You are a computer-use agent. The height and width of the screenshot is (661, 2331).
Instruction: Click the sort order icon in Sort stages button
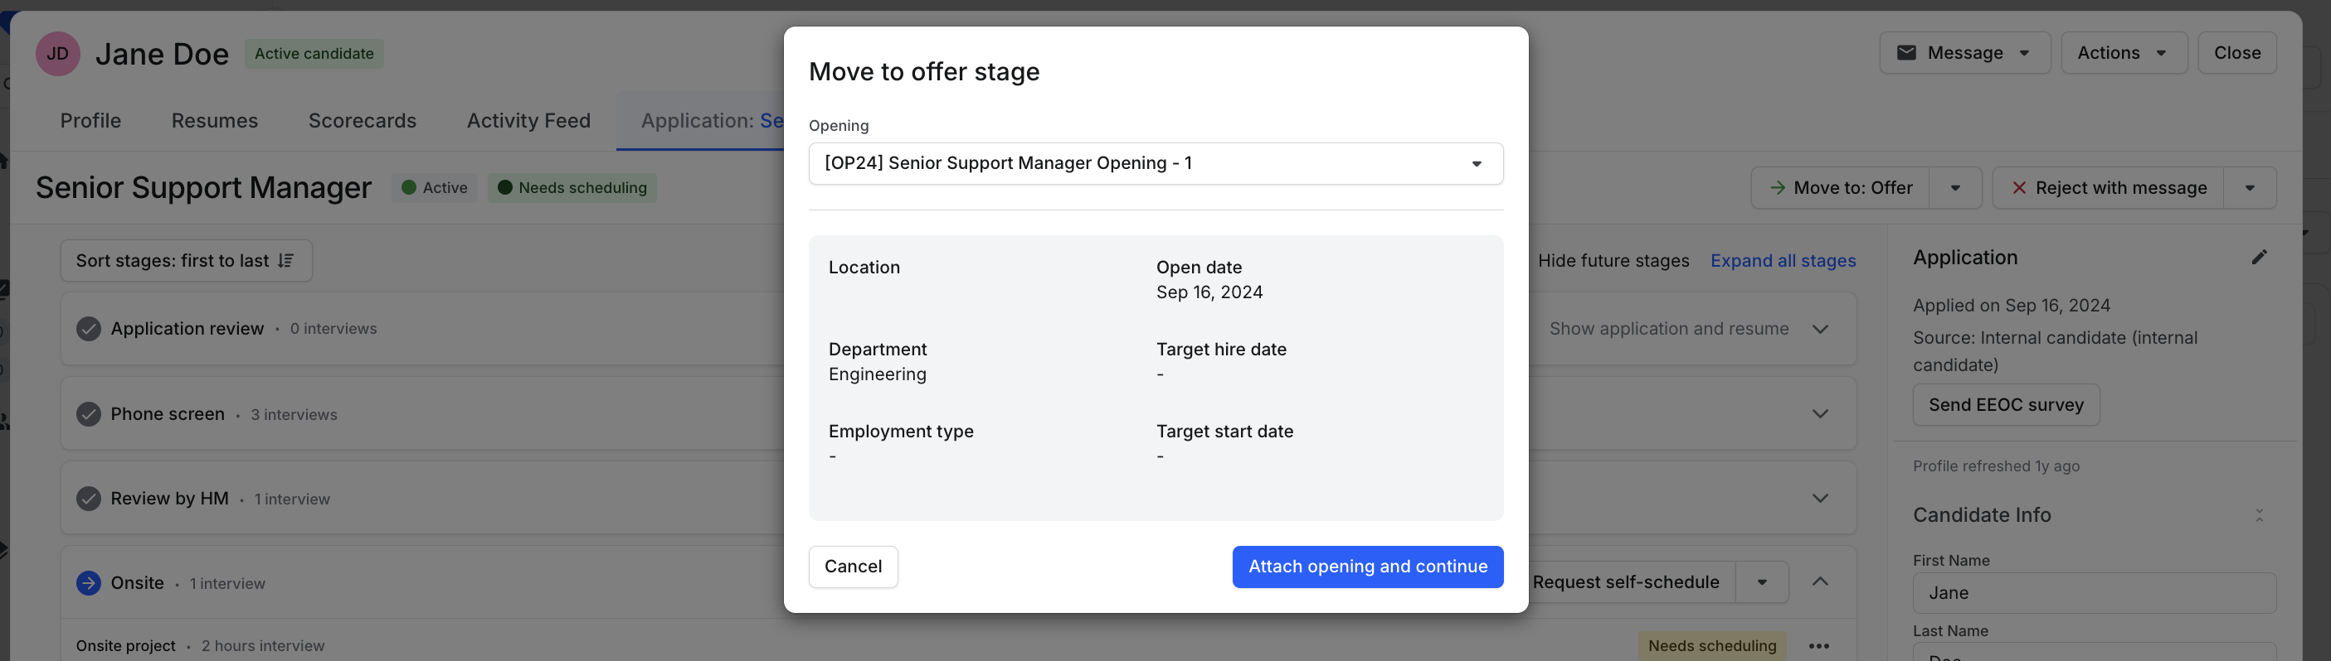(286, 260)
